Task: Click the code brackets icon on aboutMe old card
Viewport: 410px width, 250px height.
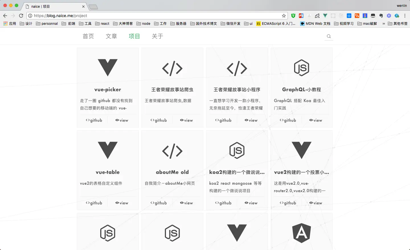Action: coord(172,151)
